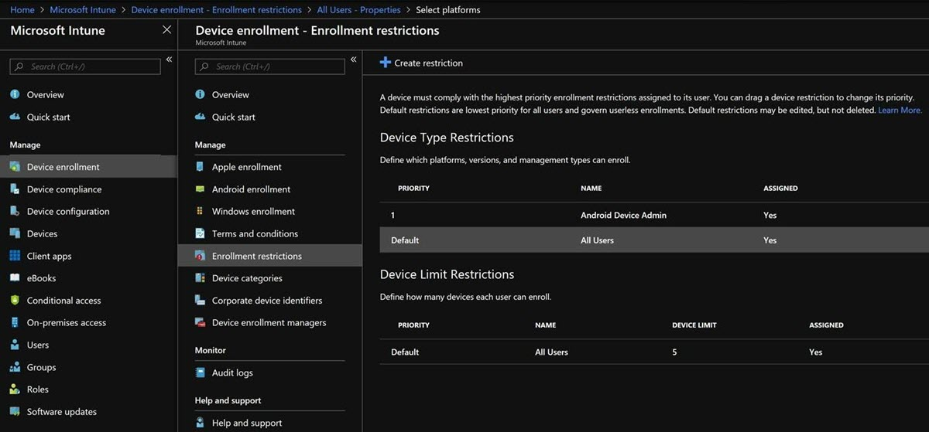929x432 pixels.
Task: Click the plus icon for Create restriction
Action: 385,63
